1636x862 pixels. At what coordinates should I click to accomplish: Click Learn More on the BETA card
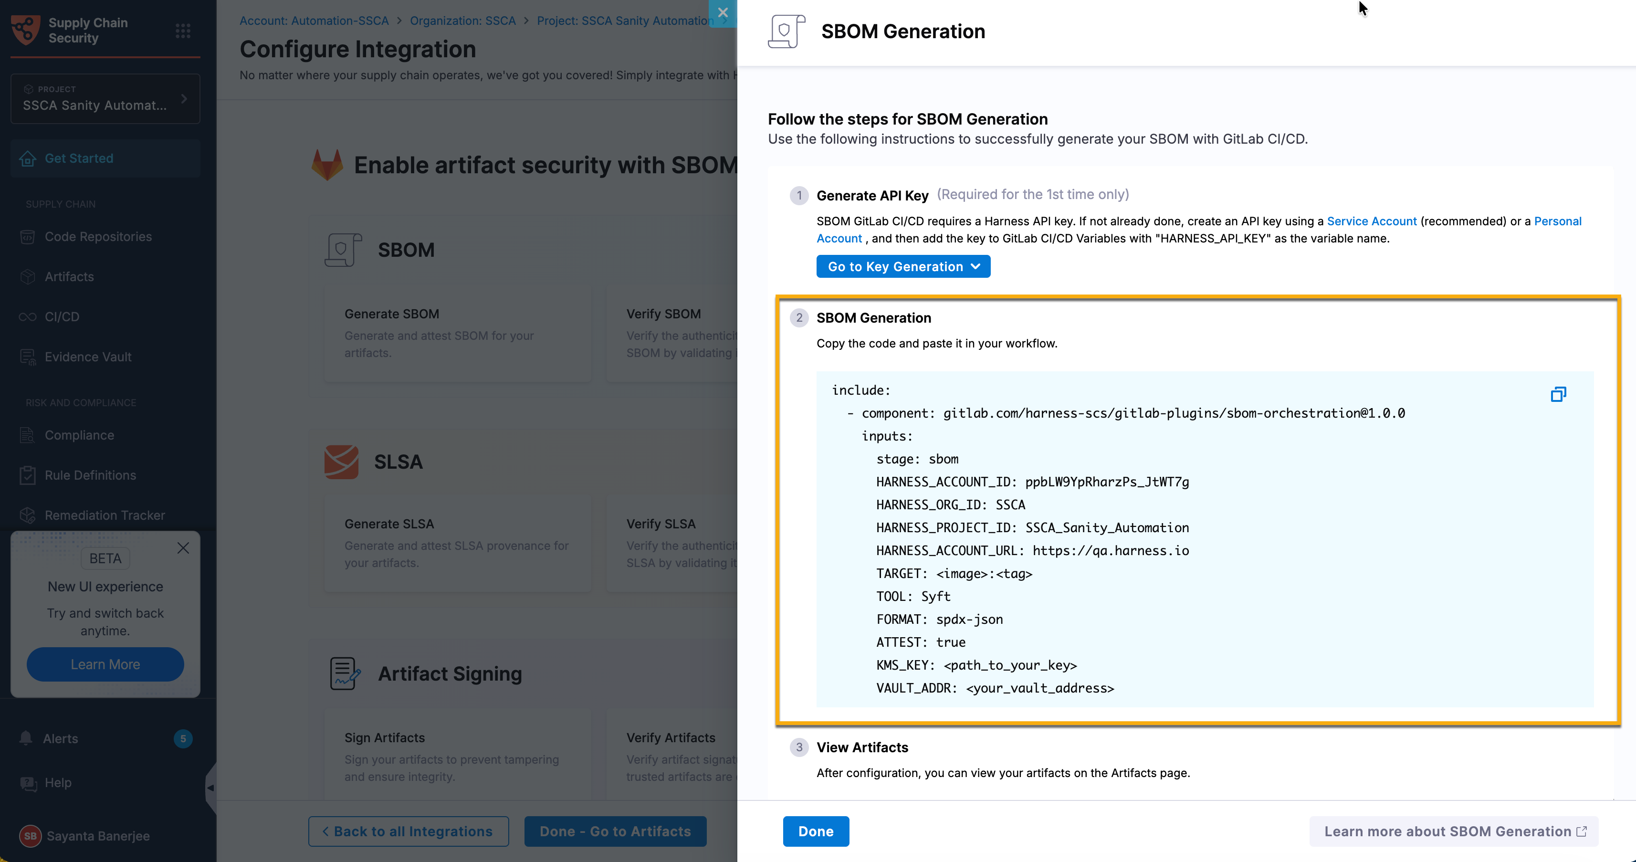(x=105, y=664)
